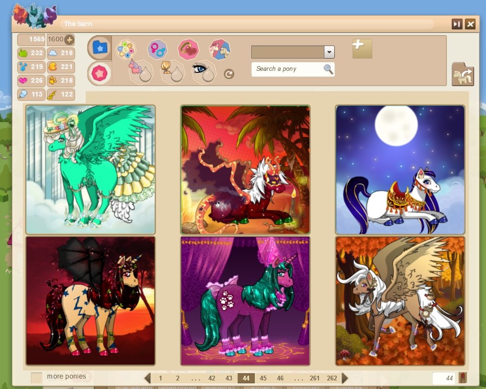This screenshot has height=389, width=486.
Task: Select the tan pegasus in autumn scene
Action: tap(400, 301)
